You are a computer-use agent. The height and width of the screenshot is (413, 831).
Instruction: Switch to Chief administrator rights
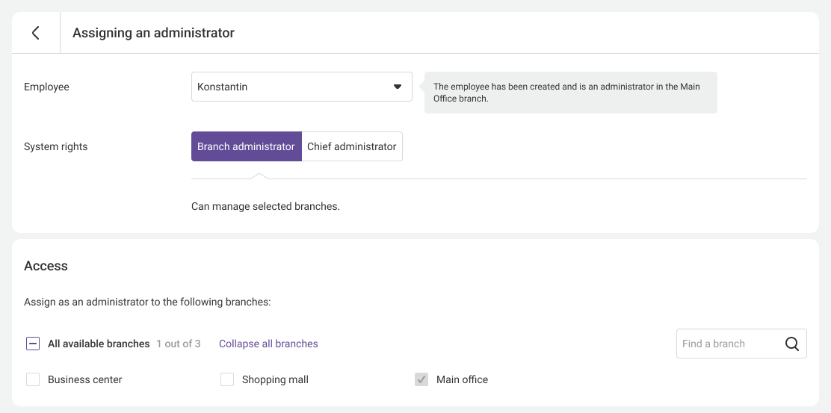click(351, 146)
